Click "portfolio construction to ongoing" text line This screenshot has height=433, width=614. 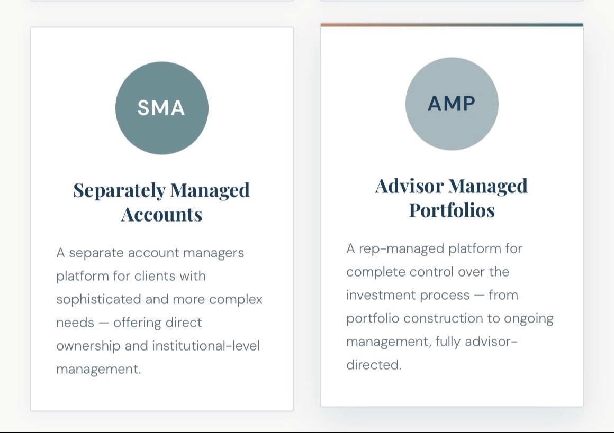(x=449, y=318)
